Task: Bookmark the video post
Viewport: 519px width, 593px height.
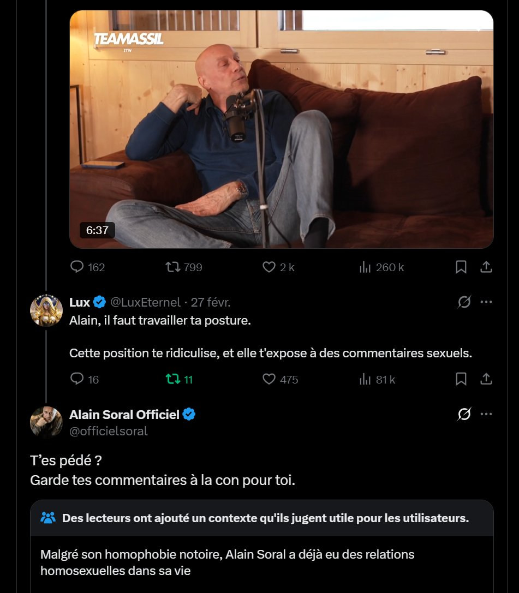Action: point(461,267)
